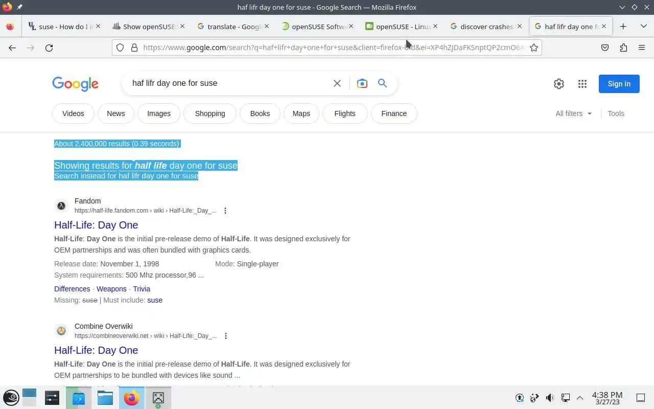Screen dimensions: 654x409
Task: Click the show desktop button
Action: [x=641, y=398]
